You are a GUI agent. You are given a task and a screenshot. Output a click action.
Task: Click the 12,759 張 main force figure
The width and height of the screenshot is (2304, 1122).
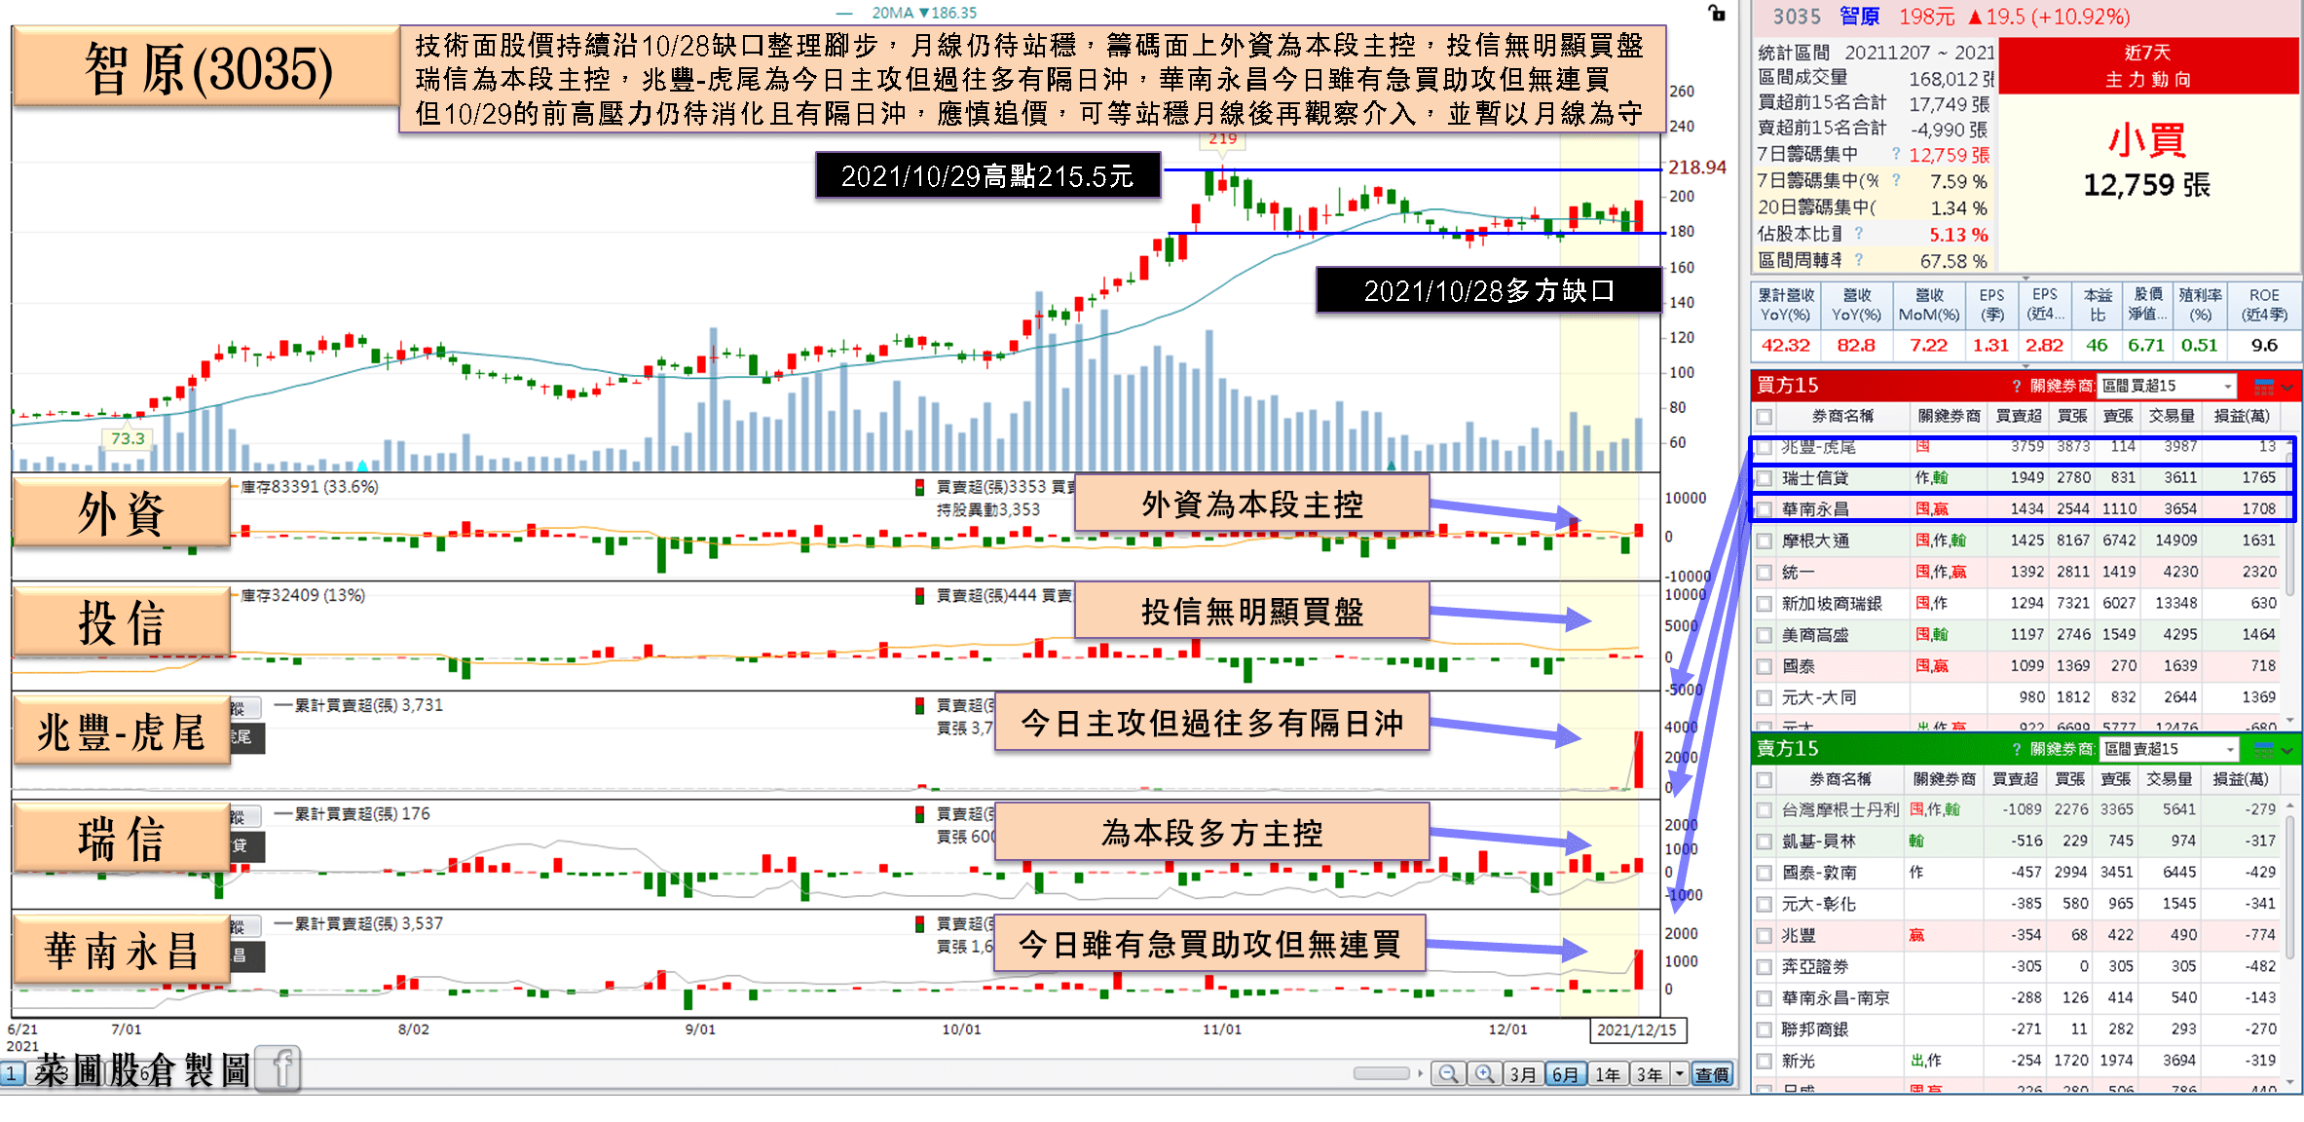pyautogui.click(x=2147, y=185)
